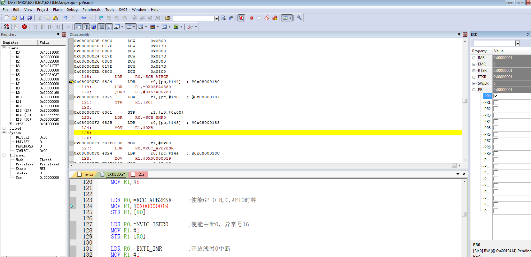Pin the EXTI panel

[x=527, y=34]
